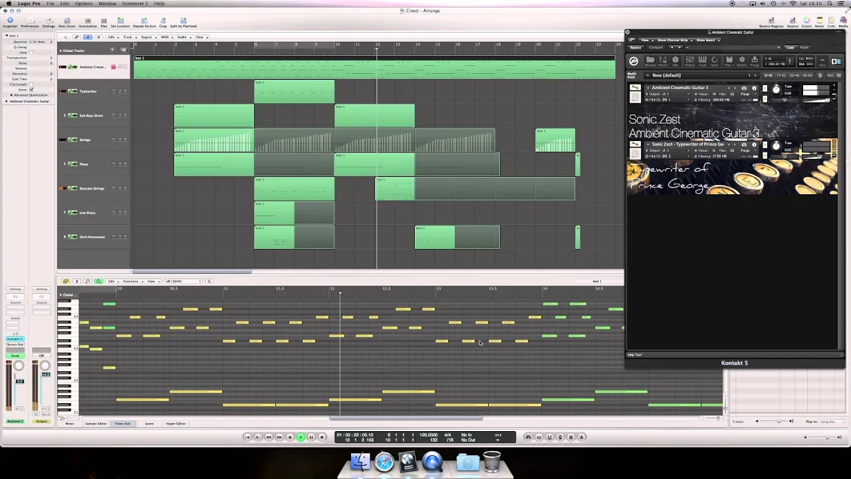Switch to the Mixer tab

(70, 424)
